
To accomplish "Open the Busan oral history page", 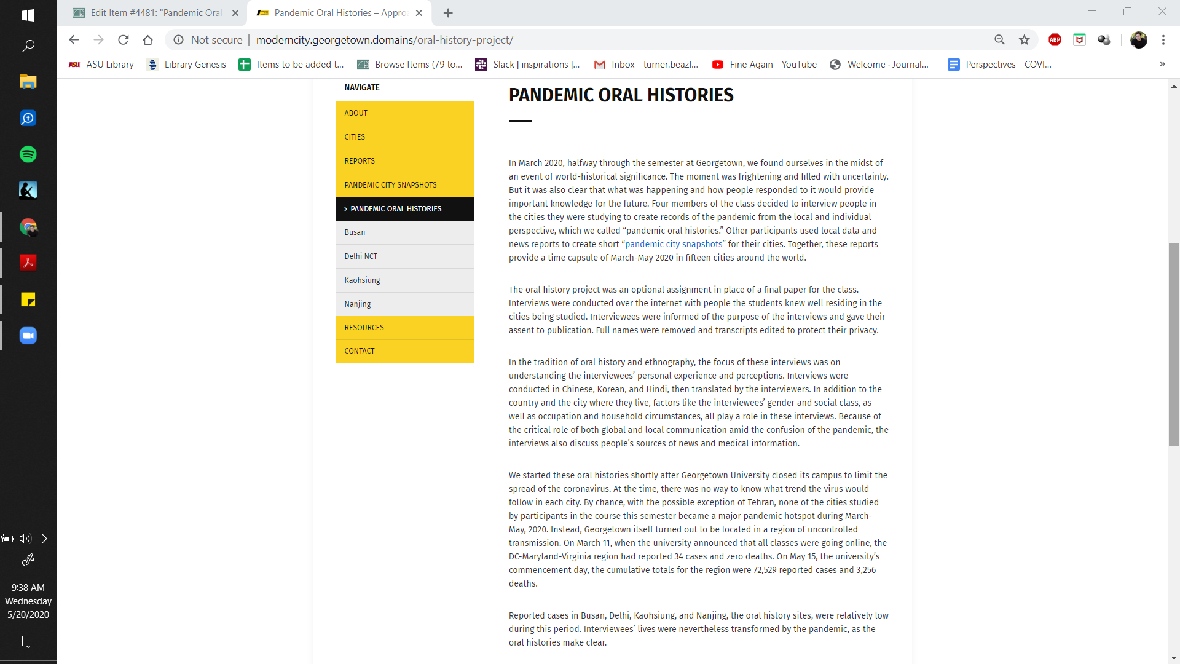I will point(355,232).
